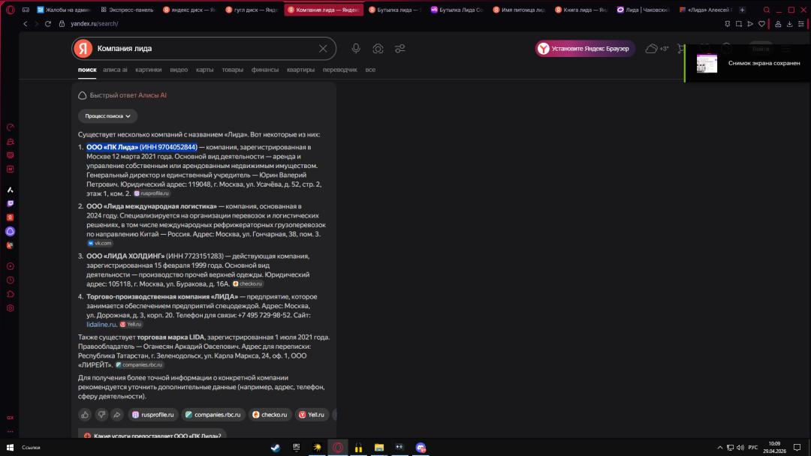Open 'все' services tab

370,70
